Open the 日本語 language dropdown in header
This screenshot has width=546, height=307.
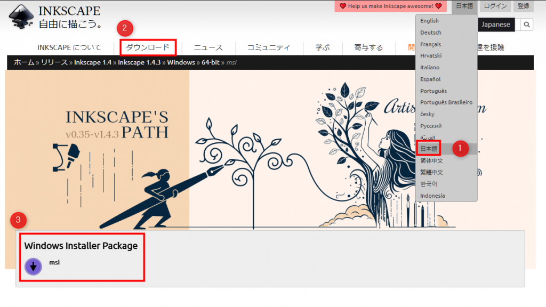[x=464, y=6]
